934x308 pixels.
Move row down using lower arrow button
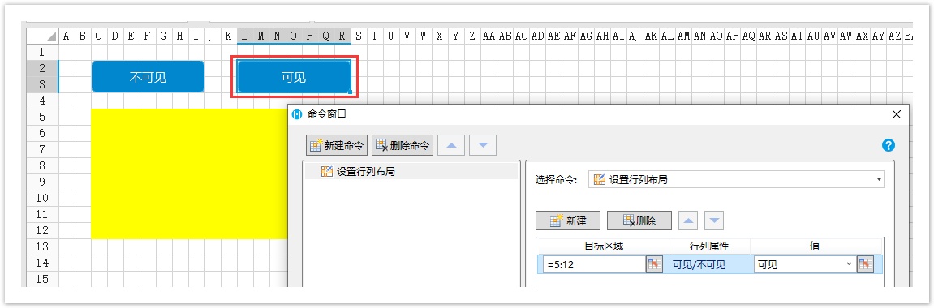(714, 220)
